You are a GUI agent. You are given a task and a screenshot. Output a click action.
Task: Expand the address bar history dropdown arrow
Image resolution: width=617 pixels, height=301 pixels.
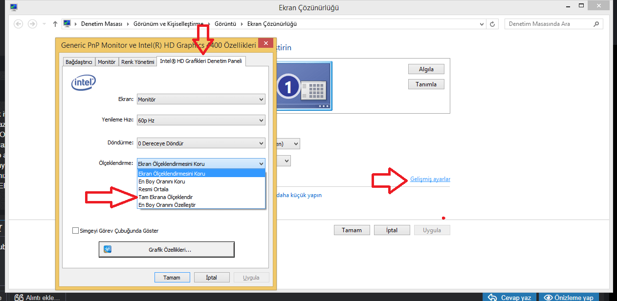click(x=482, y=24)
